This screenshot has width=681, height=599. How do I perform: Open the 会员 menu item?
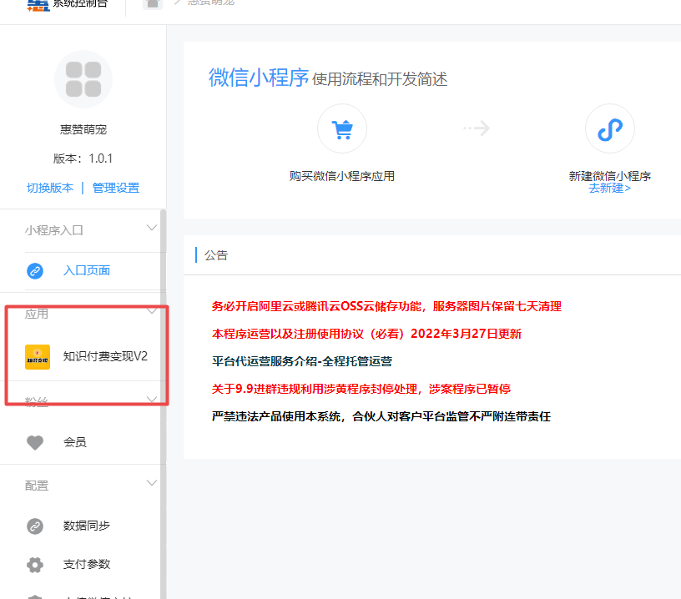coord(75,442)
